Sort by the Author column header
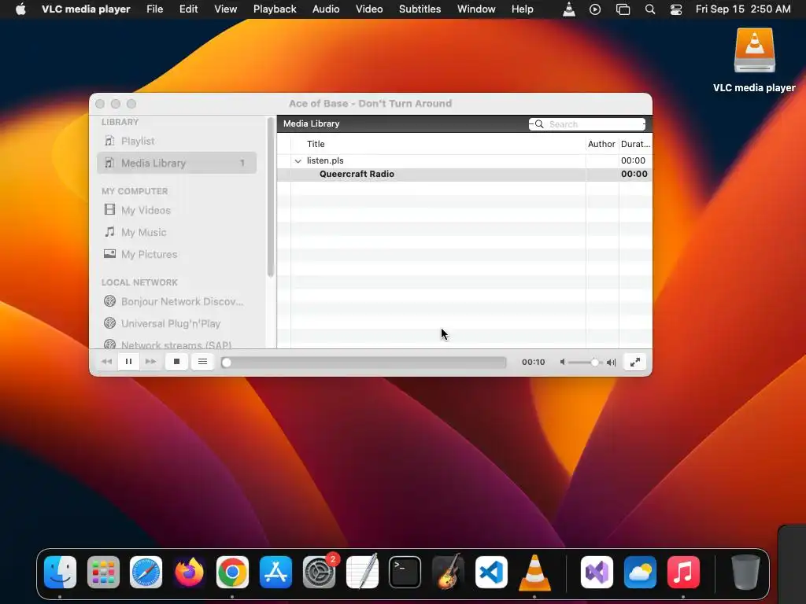806x604 pixels. click(601, 145)
